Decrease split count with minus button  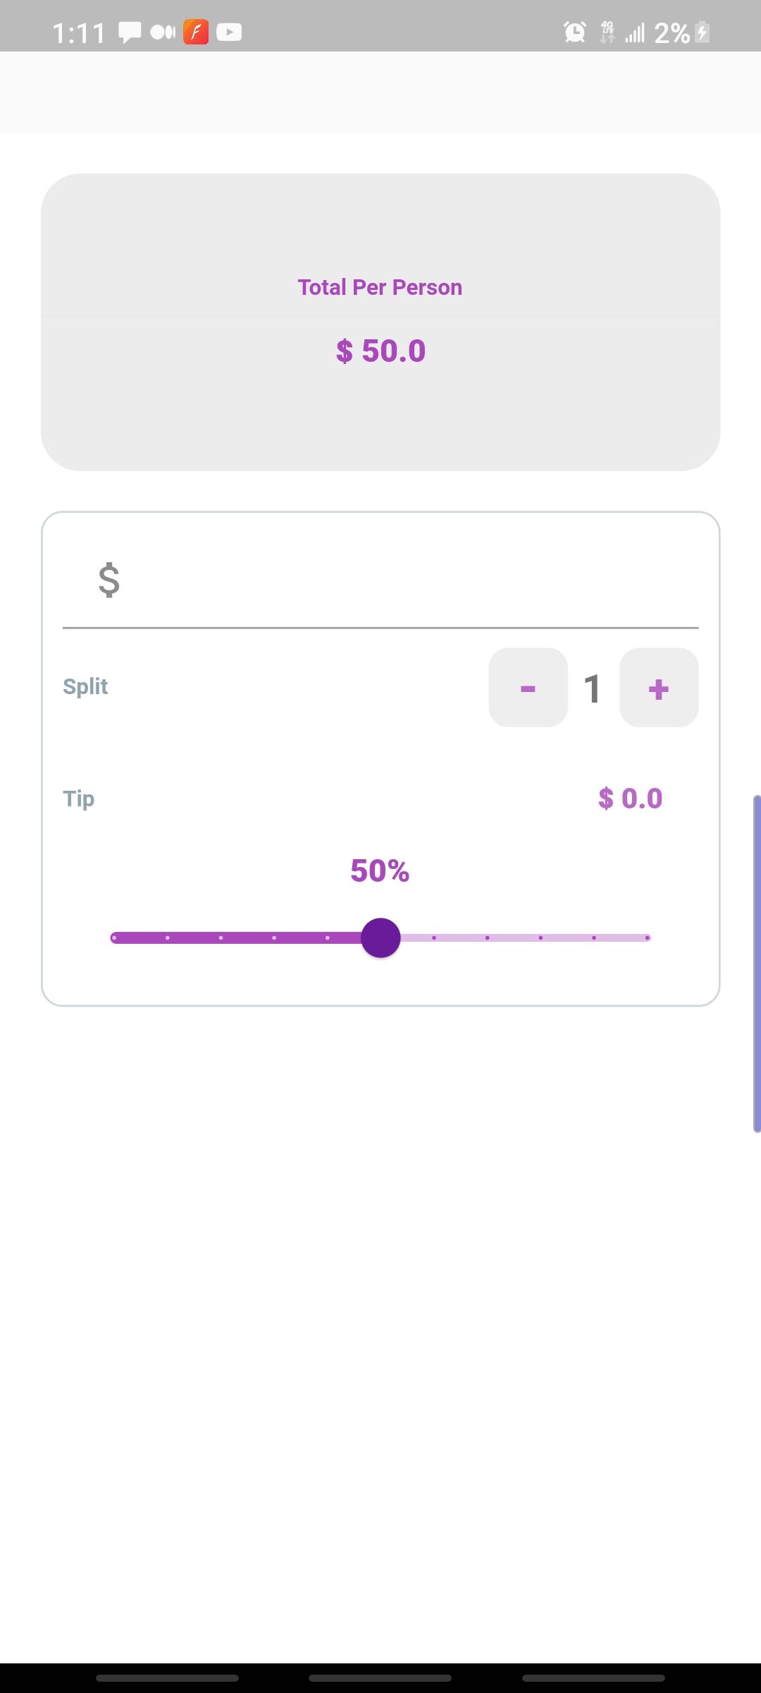pos(528,689)
